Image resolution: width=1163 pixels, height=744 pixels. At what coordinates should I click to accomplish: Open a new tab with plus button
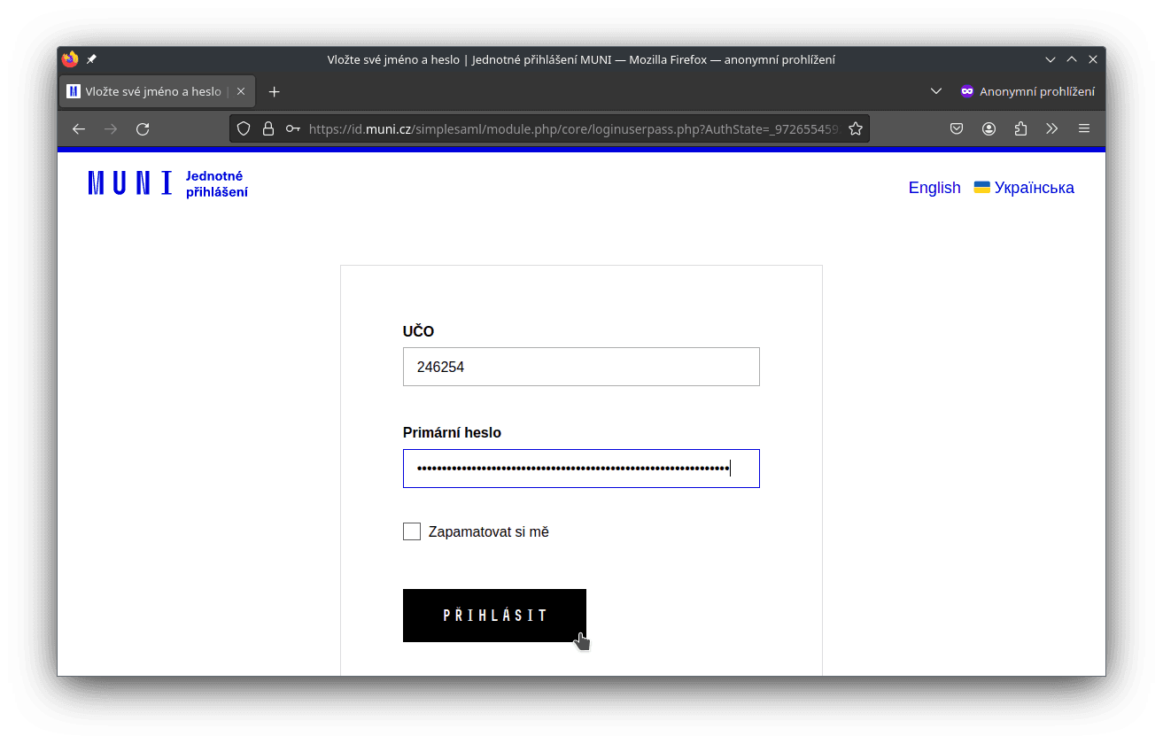click(x=275, y=91)
